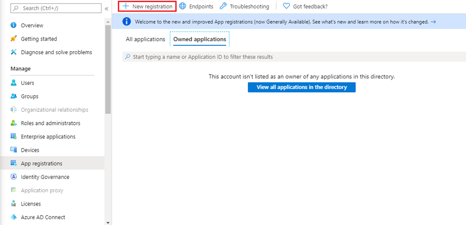
Task: Click the Application proxy icon
Action: tap(13, 190)
